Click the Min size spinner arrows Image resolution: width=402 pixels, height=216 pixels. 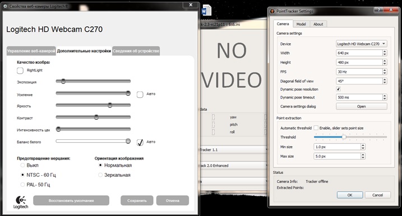363,147
